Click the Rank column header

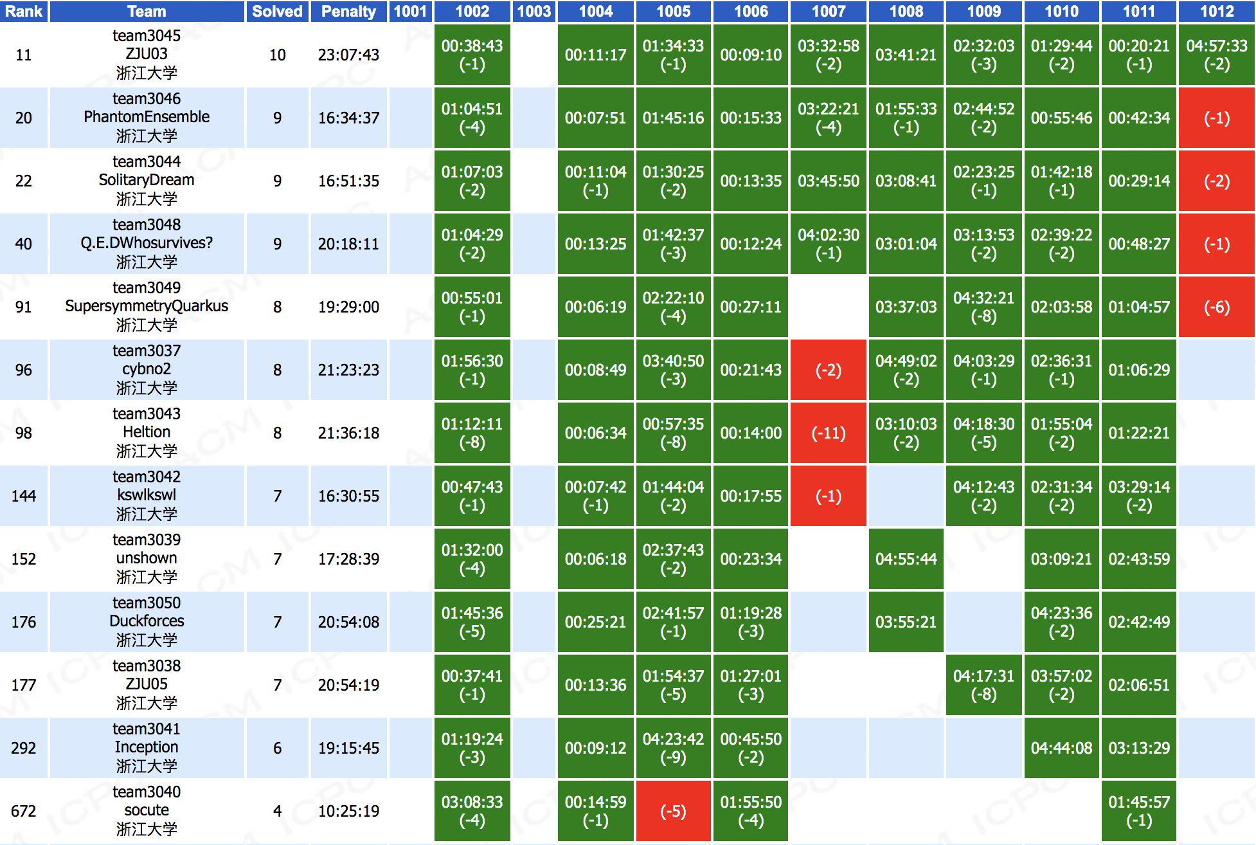[x=24, y=11]
